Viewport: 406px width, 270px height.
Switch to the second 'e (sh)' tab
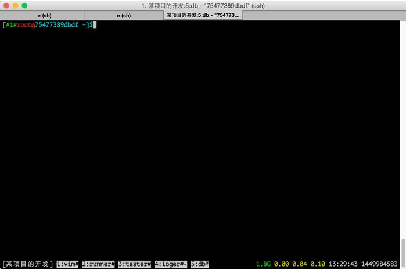124,16
